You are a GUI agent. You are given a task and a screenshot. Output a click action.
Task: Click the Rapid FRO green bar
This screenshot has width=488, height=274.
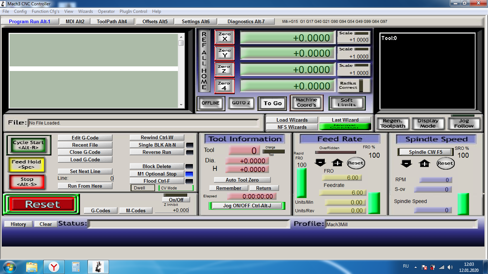click(302, 183)
